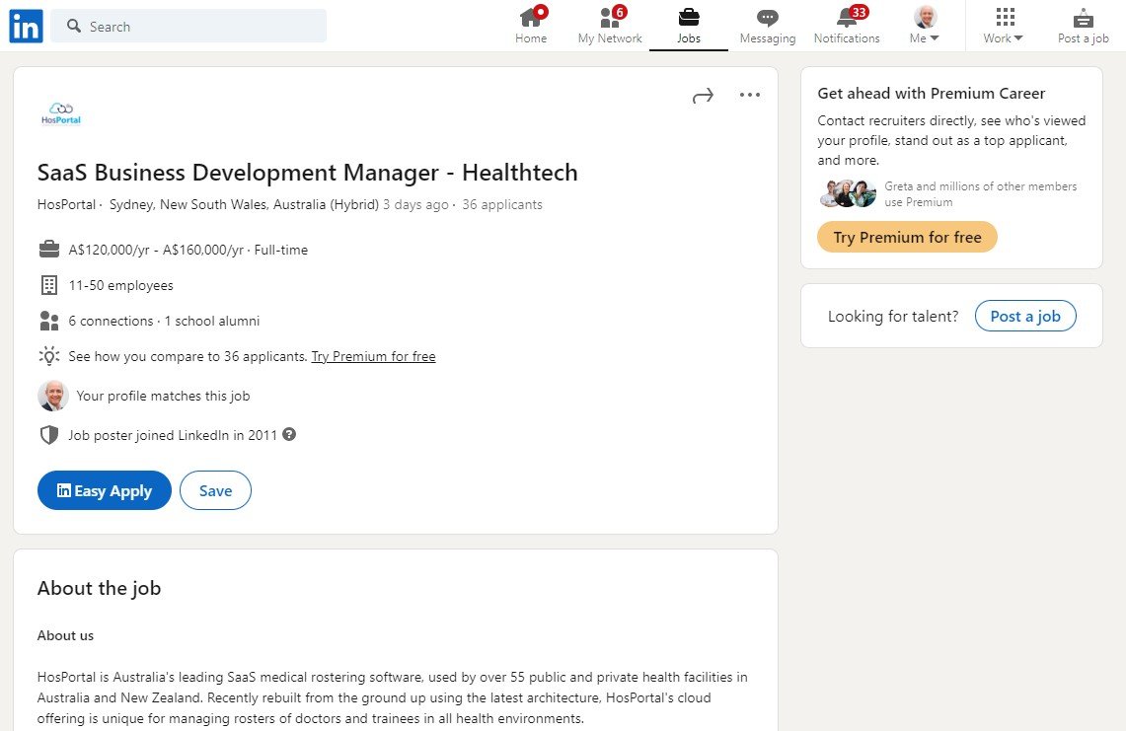Click Post a job in navbar
Image resolution: width=1126 pixels, height=731 pixels.
point(1083,26)
